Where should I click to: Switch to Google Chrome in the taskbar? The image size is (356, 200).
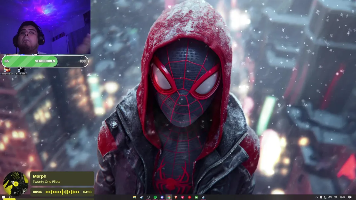pyautogui.click(x=169, y=197)
